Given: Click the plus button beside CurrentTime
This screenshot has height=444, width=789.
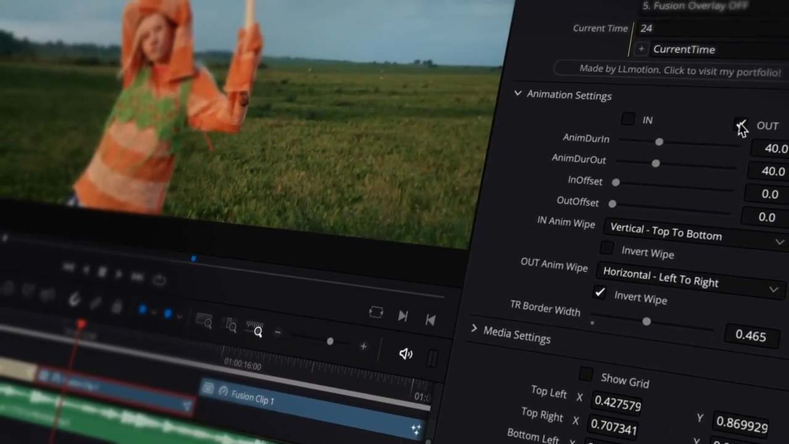Looking at the screenshot, I should 641,49.
